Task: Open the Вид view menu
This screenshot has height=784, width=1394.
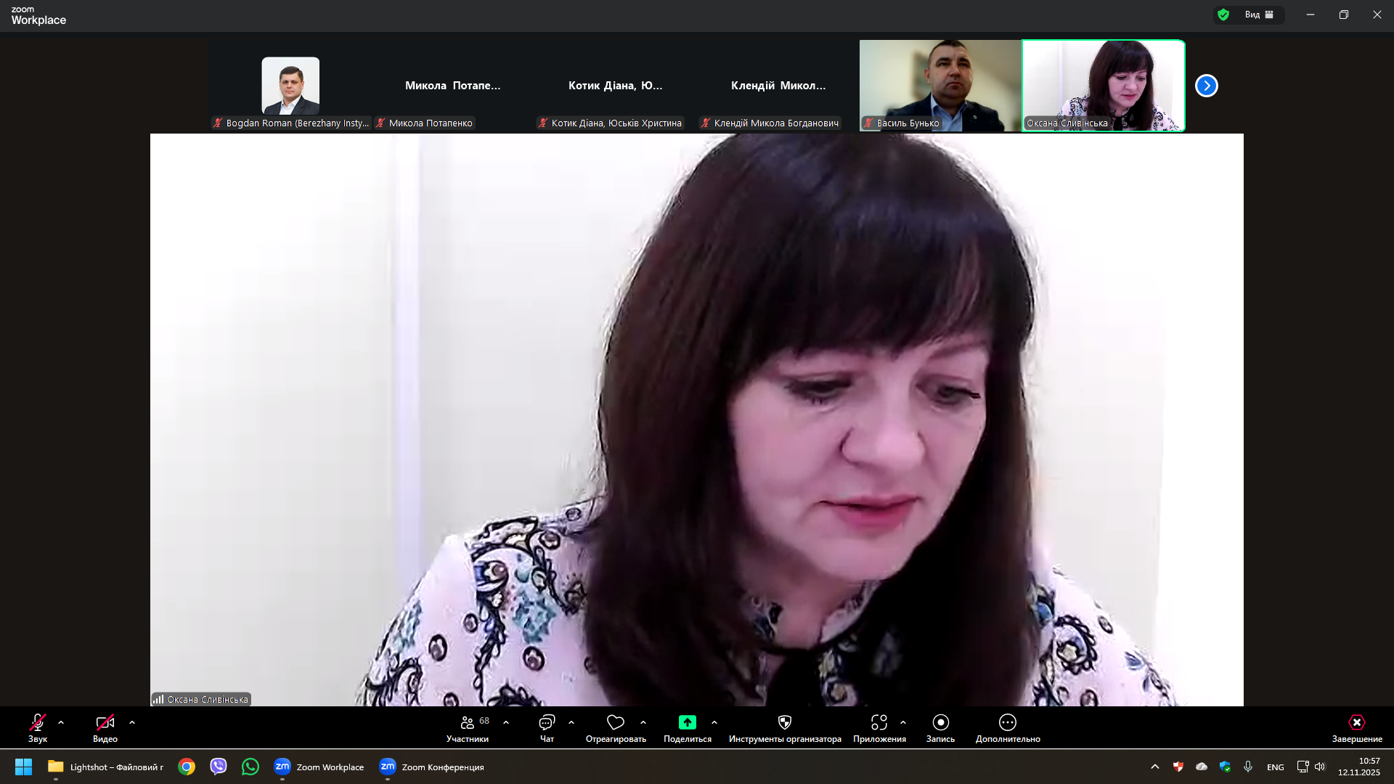Action: [1258, 15]
